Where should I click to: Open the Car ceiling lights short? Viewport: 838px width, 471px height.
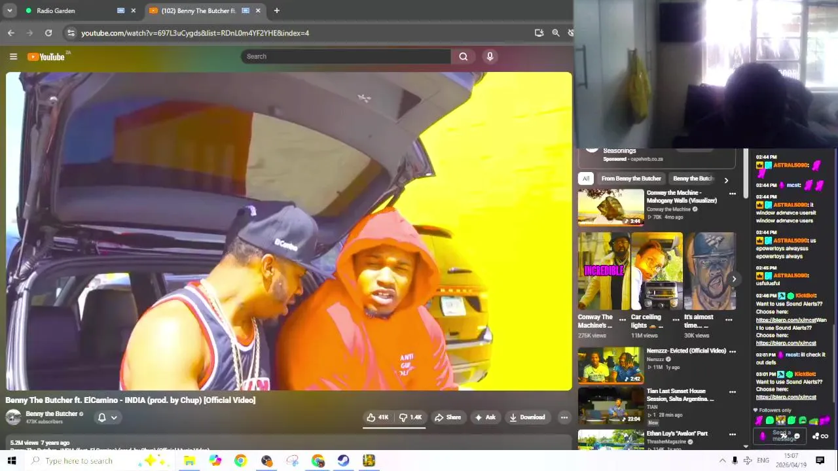(657, 271)
